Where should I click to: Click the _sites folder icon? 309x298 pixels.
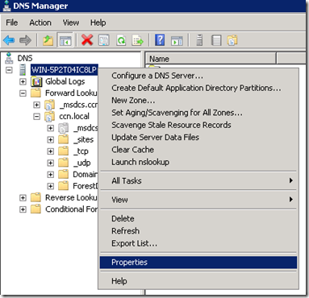[64, 139]
